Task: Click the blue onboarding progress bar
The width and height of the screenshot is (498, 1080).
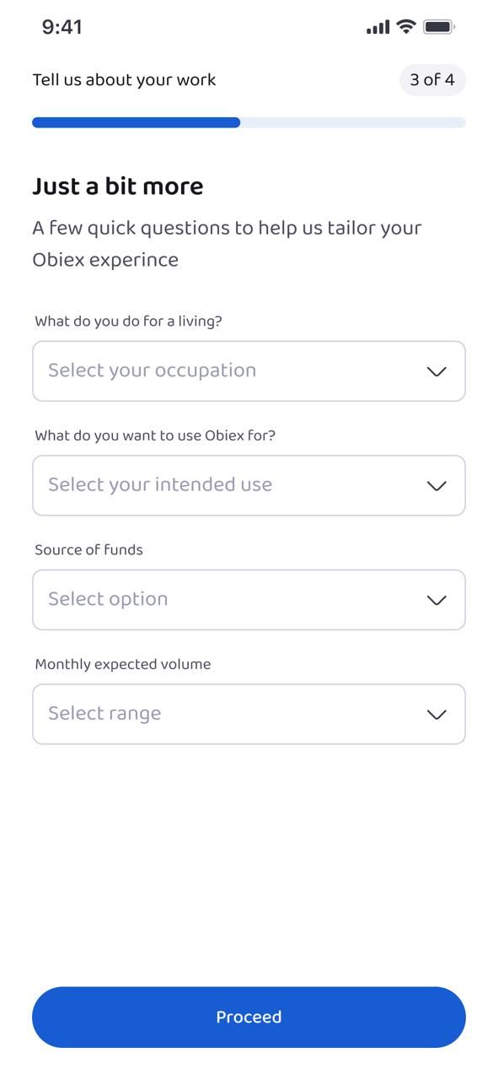Action: click(x=135, y=122)
